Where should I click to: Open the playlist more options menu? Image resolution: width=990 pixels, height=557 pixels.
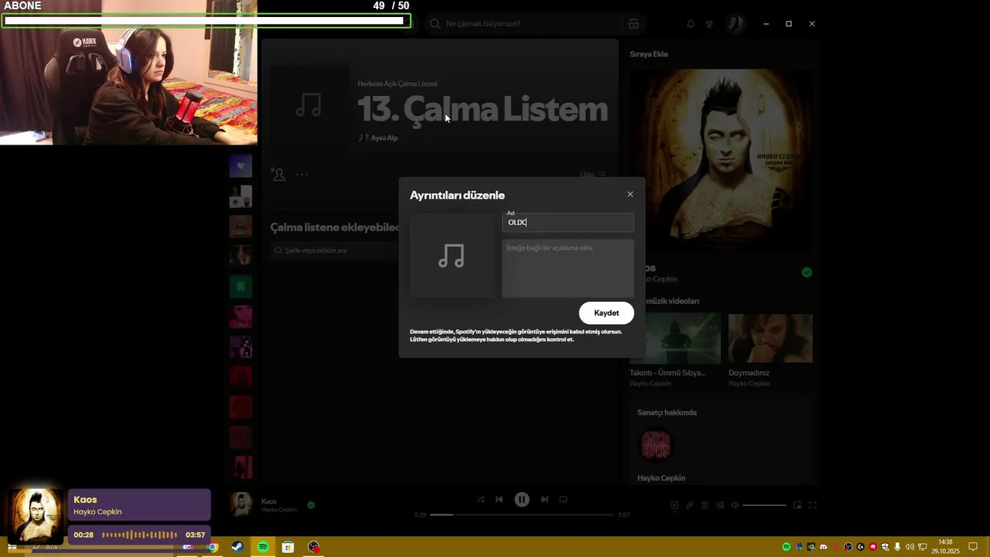[x=302, y=175]
